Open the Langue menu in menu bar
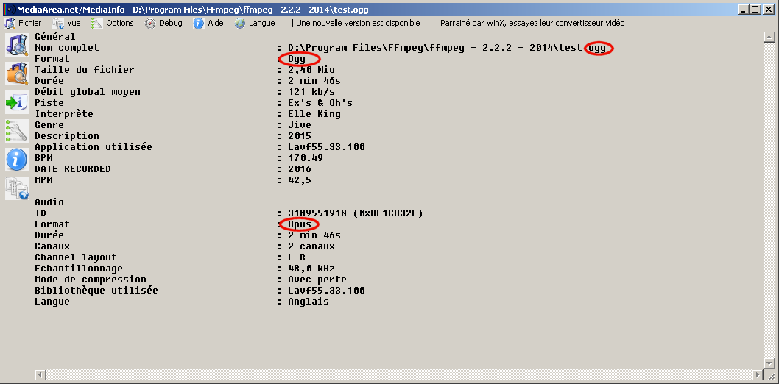This screenshot has height=384, width=779. [255, 23]
